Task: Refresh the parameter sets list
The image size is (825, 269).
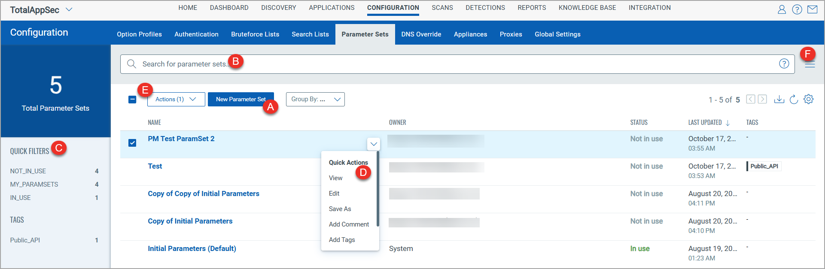Action: tap(794, 100)
